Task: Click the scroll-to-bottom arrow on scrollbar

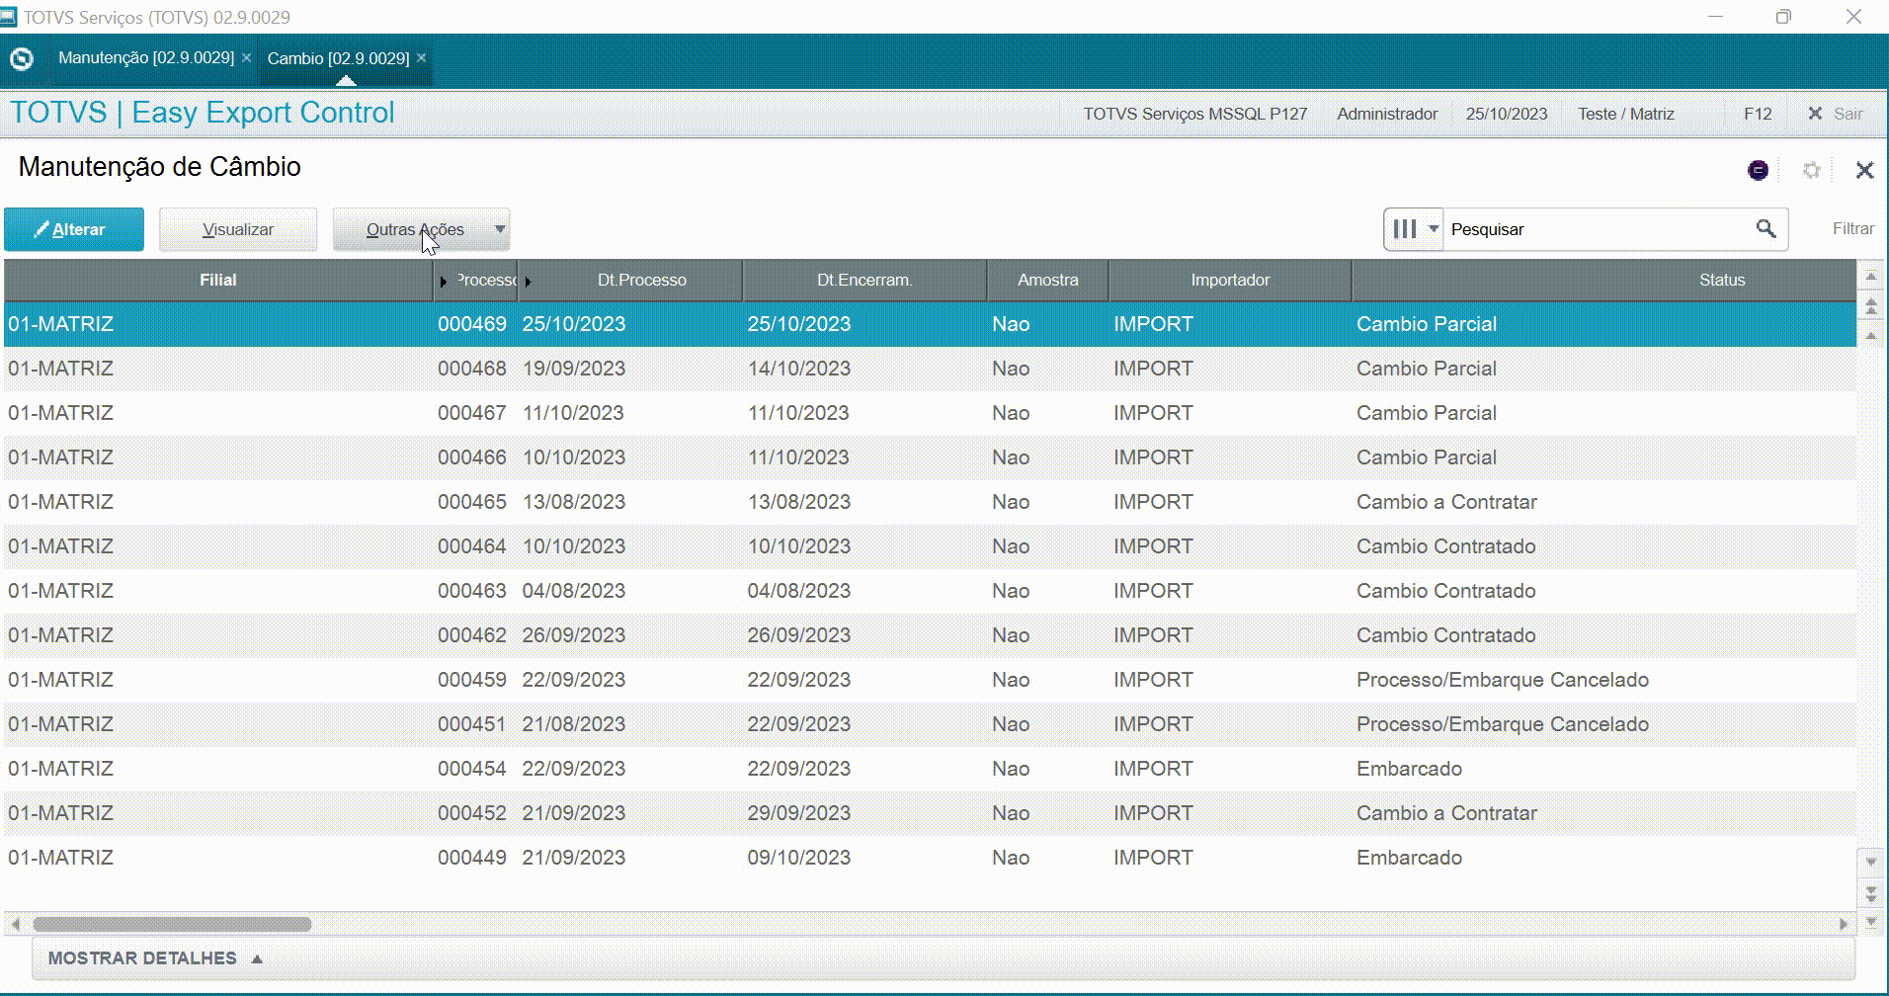Action: (x=1870, y=923)
